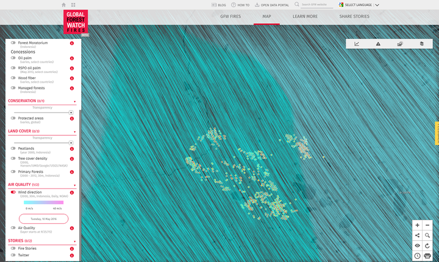Enable the Primary Forests layer

coord(13,171)
